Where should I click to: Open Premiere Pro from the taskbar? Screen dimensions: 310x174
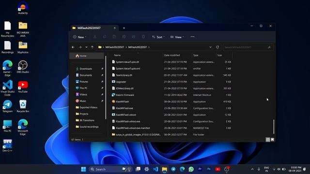200,169
